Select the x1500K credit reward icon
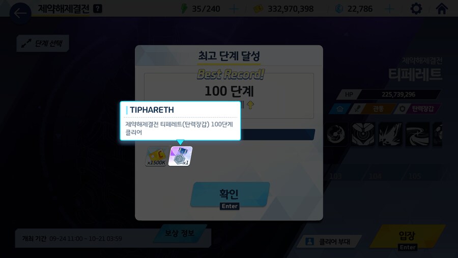Image resolution: width=458 pixels, height=258 pixels. [x=156, y=156]
